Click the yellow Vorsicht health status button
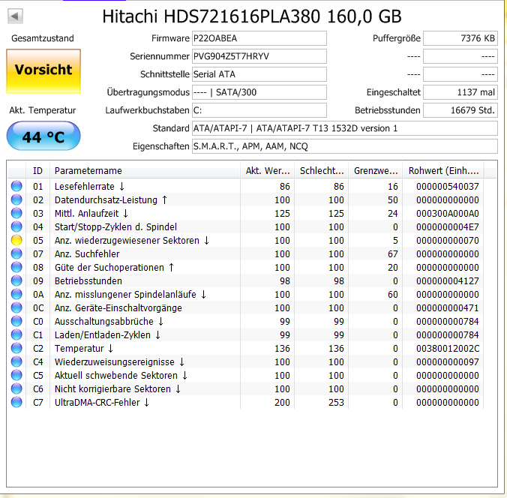Viewport: 507px width, 498px height. [43, 71]
